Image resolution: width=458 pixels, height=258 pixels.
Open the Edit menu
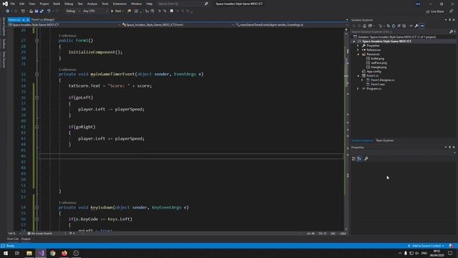(22, 4)
